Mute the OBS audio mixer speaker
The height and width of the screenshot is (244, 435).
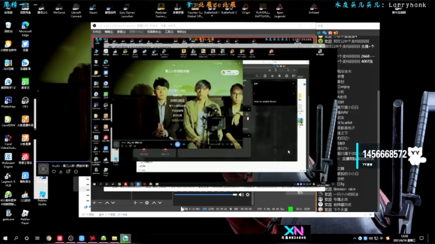tap(241, 194)
